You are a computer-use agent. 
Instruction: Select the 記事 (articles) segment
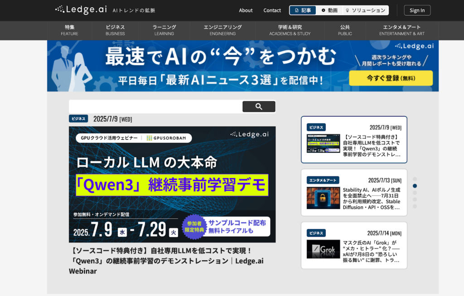click(303, 10)
